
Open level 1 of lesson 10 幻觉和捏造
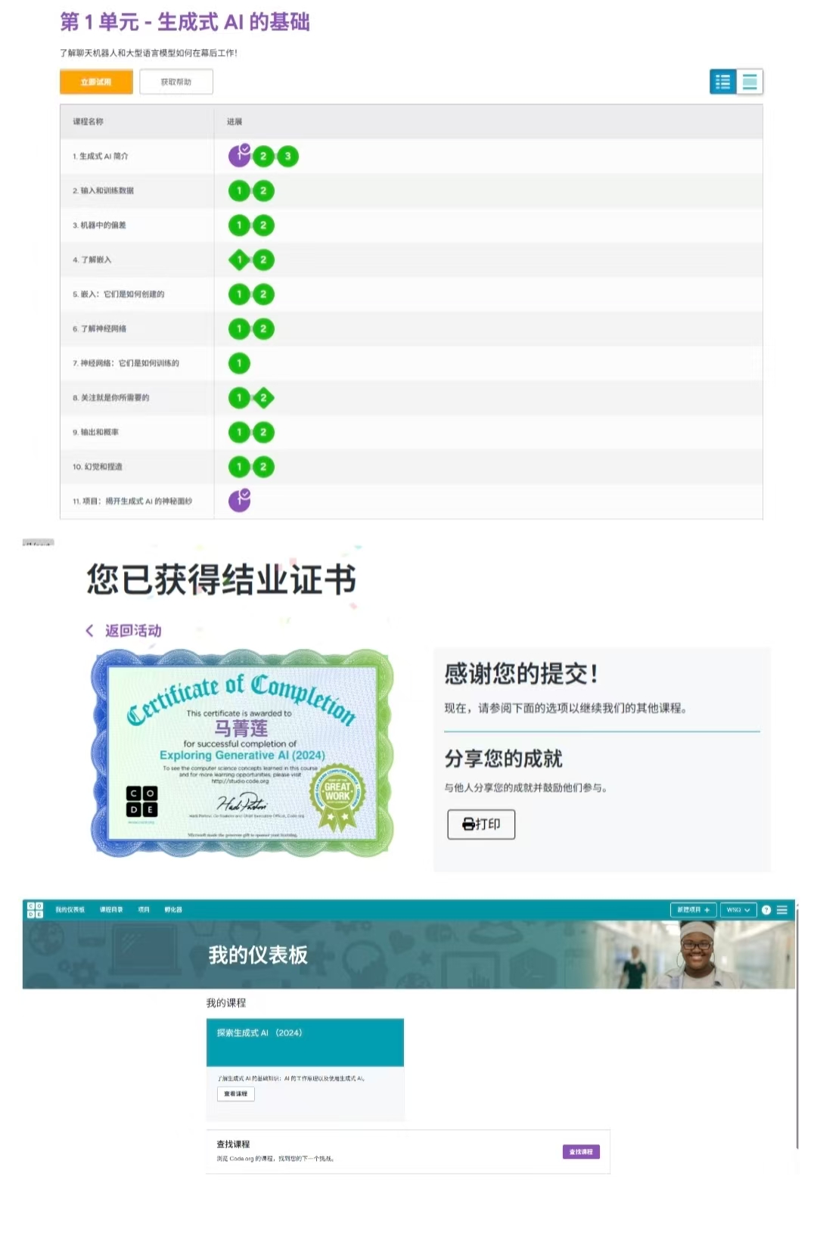[239, 467]
